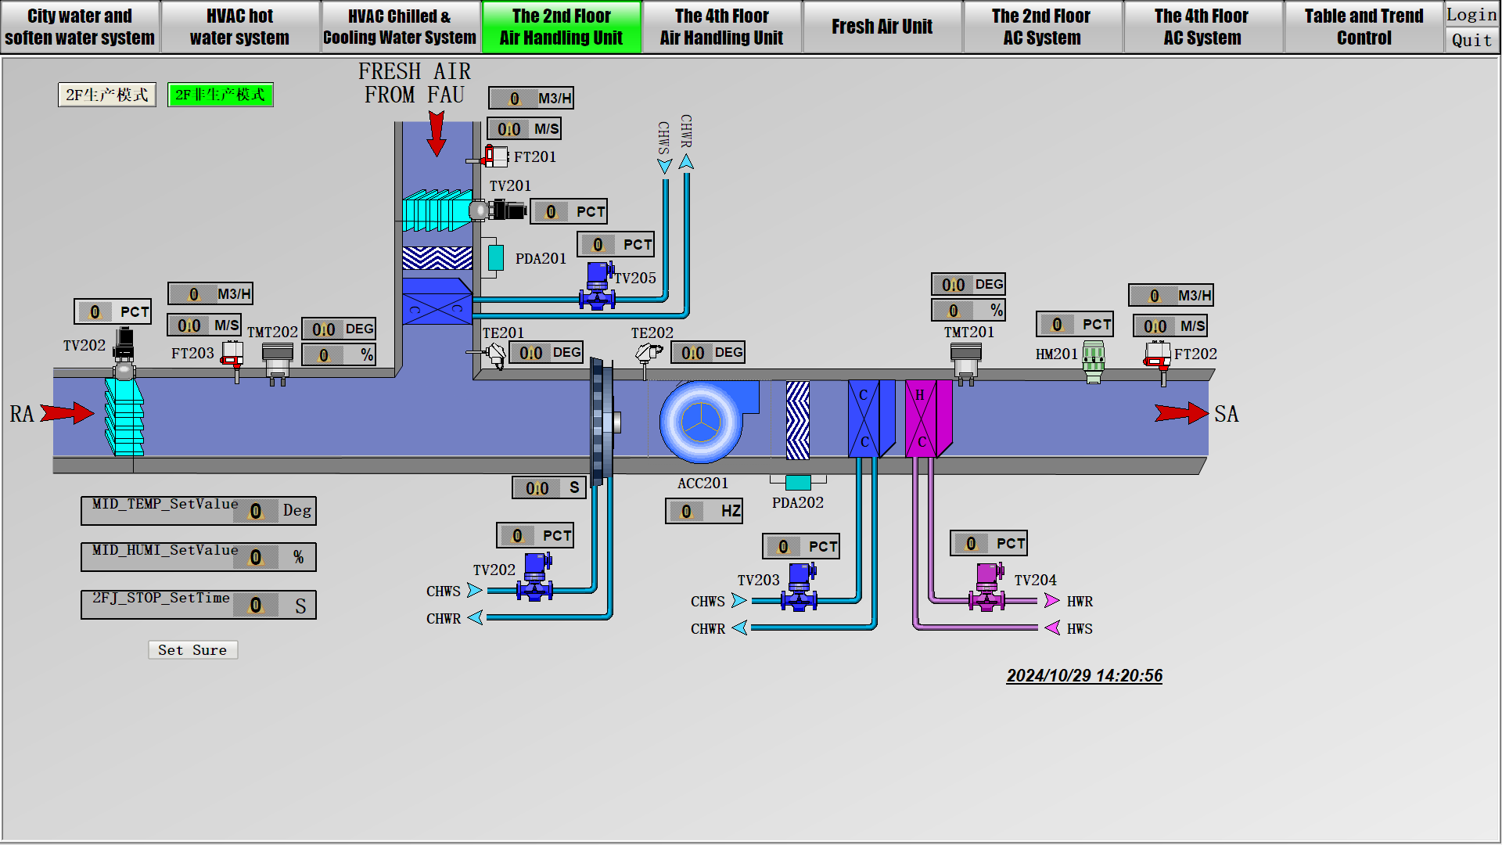The width and height of the screenshot is (1502, 845).
Task: Switch to Fresh Air Unit tab
Action: click(x=882, y=27)
